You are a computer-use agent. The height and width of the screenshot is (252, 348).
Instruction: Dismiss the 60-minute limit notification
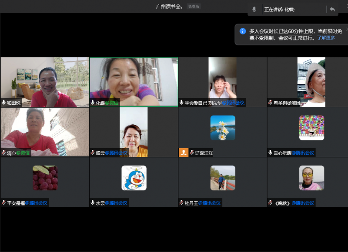tap(346, 29)
